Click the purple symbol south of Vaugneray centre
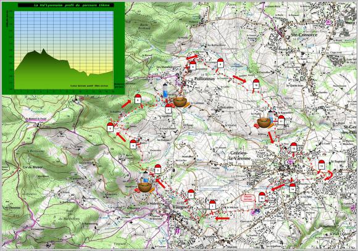 (177, 231)
